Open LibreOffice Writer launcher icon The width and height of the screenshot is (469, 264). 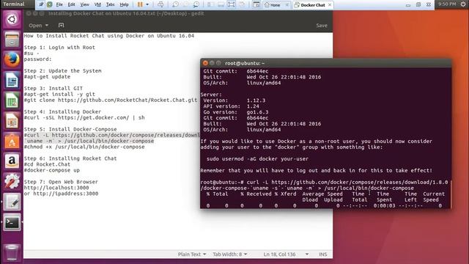[x=12, y=80]
